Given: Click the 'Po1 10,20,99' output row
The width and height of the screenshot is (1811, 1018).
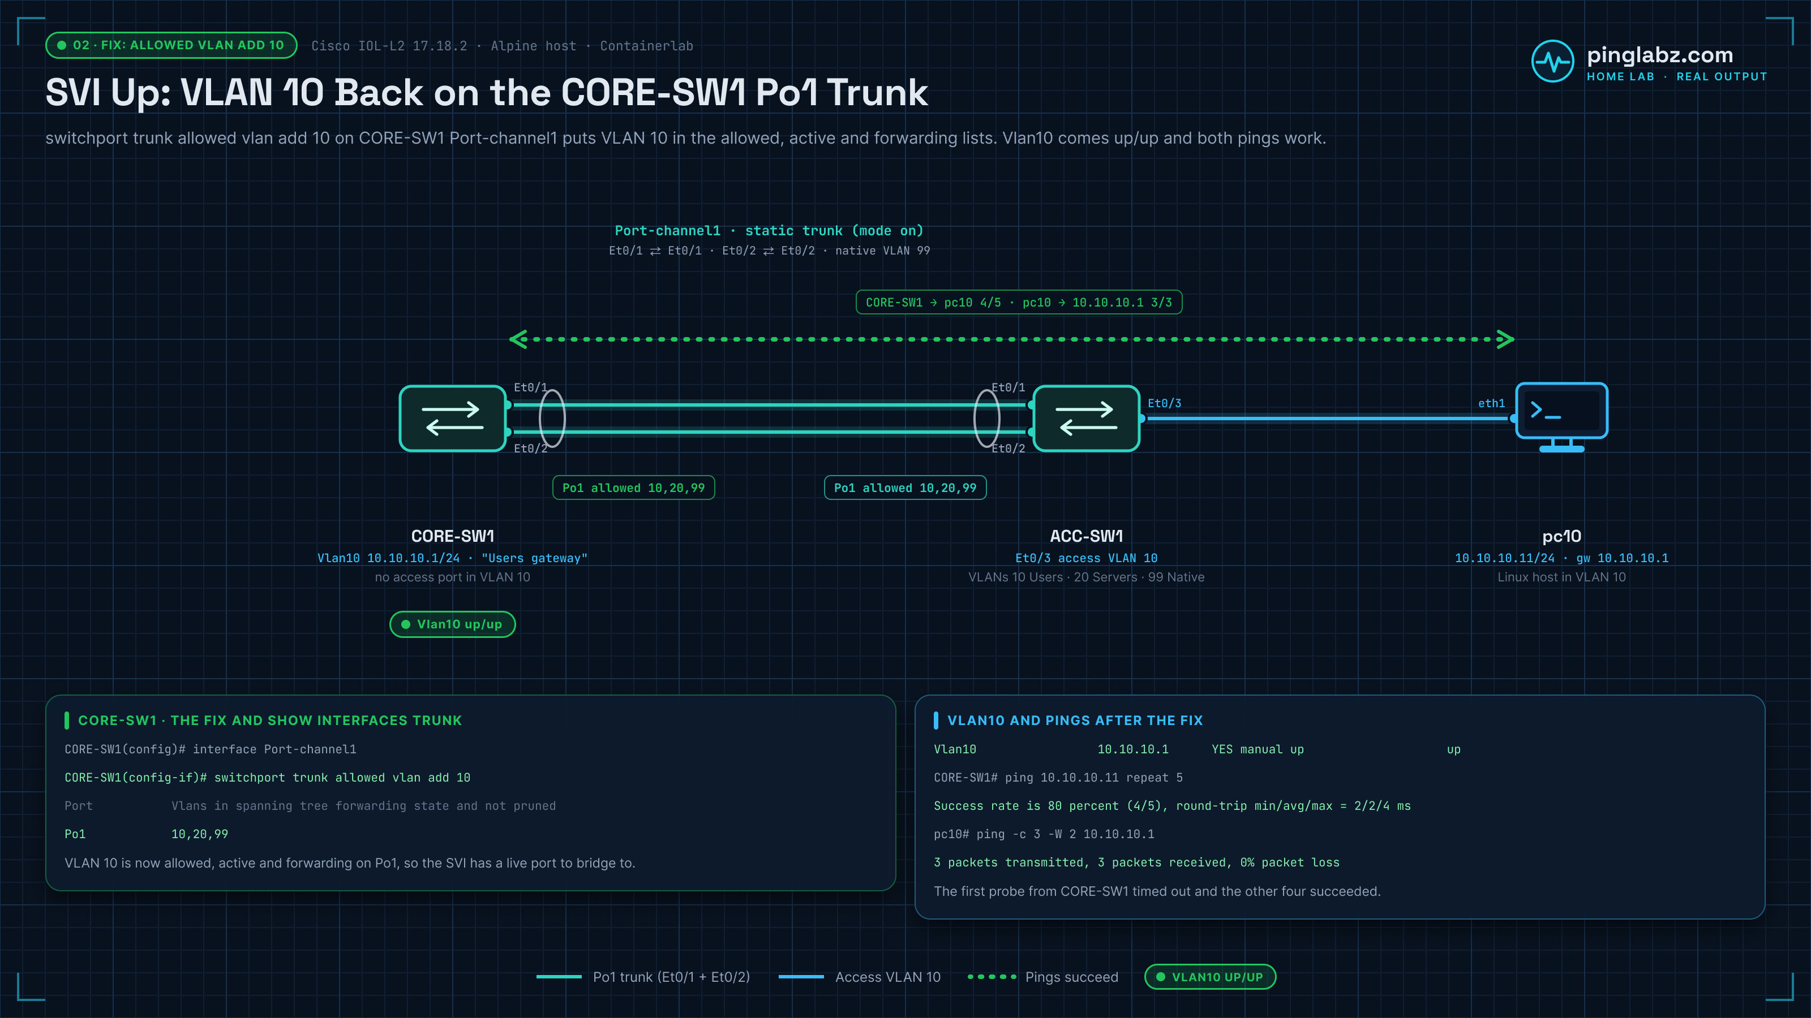Looking at the screenshot, I should pos(146,834).
